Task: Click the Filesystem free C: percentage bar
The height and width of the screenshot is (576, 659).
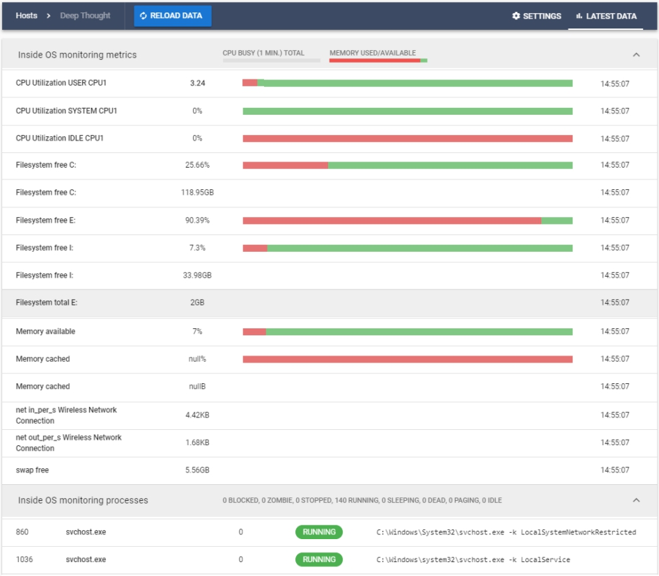Action: click(408, 166)
